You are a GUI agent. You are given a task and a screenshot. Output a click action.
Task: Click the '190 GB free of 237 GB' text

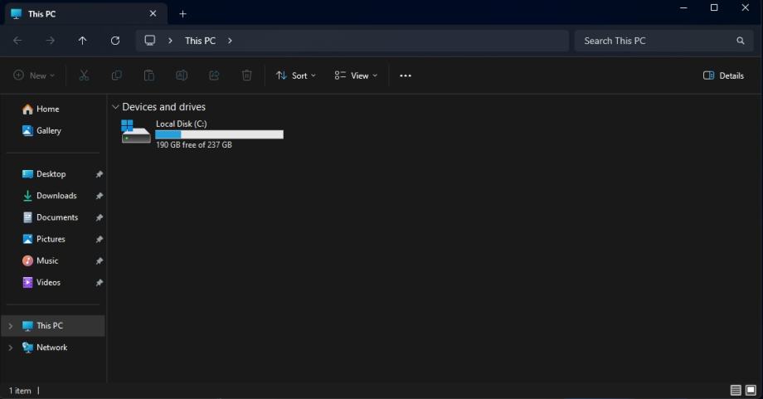(x=194, y=145)
